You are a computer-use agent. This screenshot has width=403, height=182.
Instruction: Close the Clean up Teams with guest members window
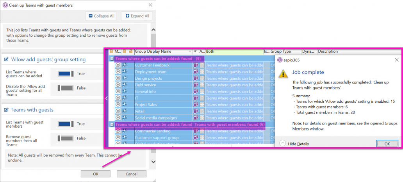pyautogui.click(x=151, y=5)
